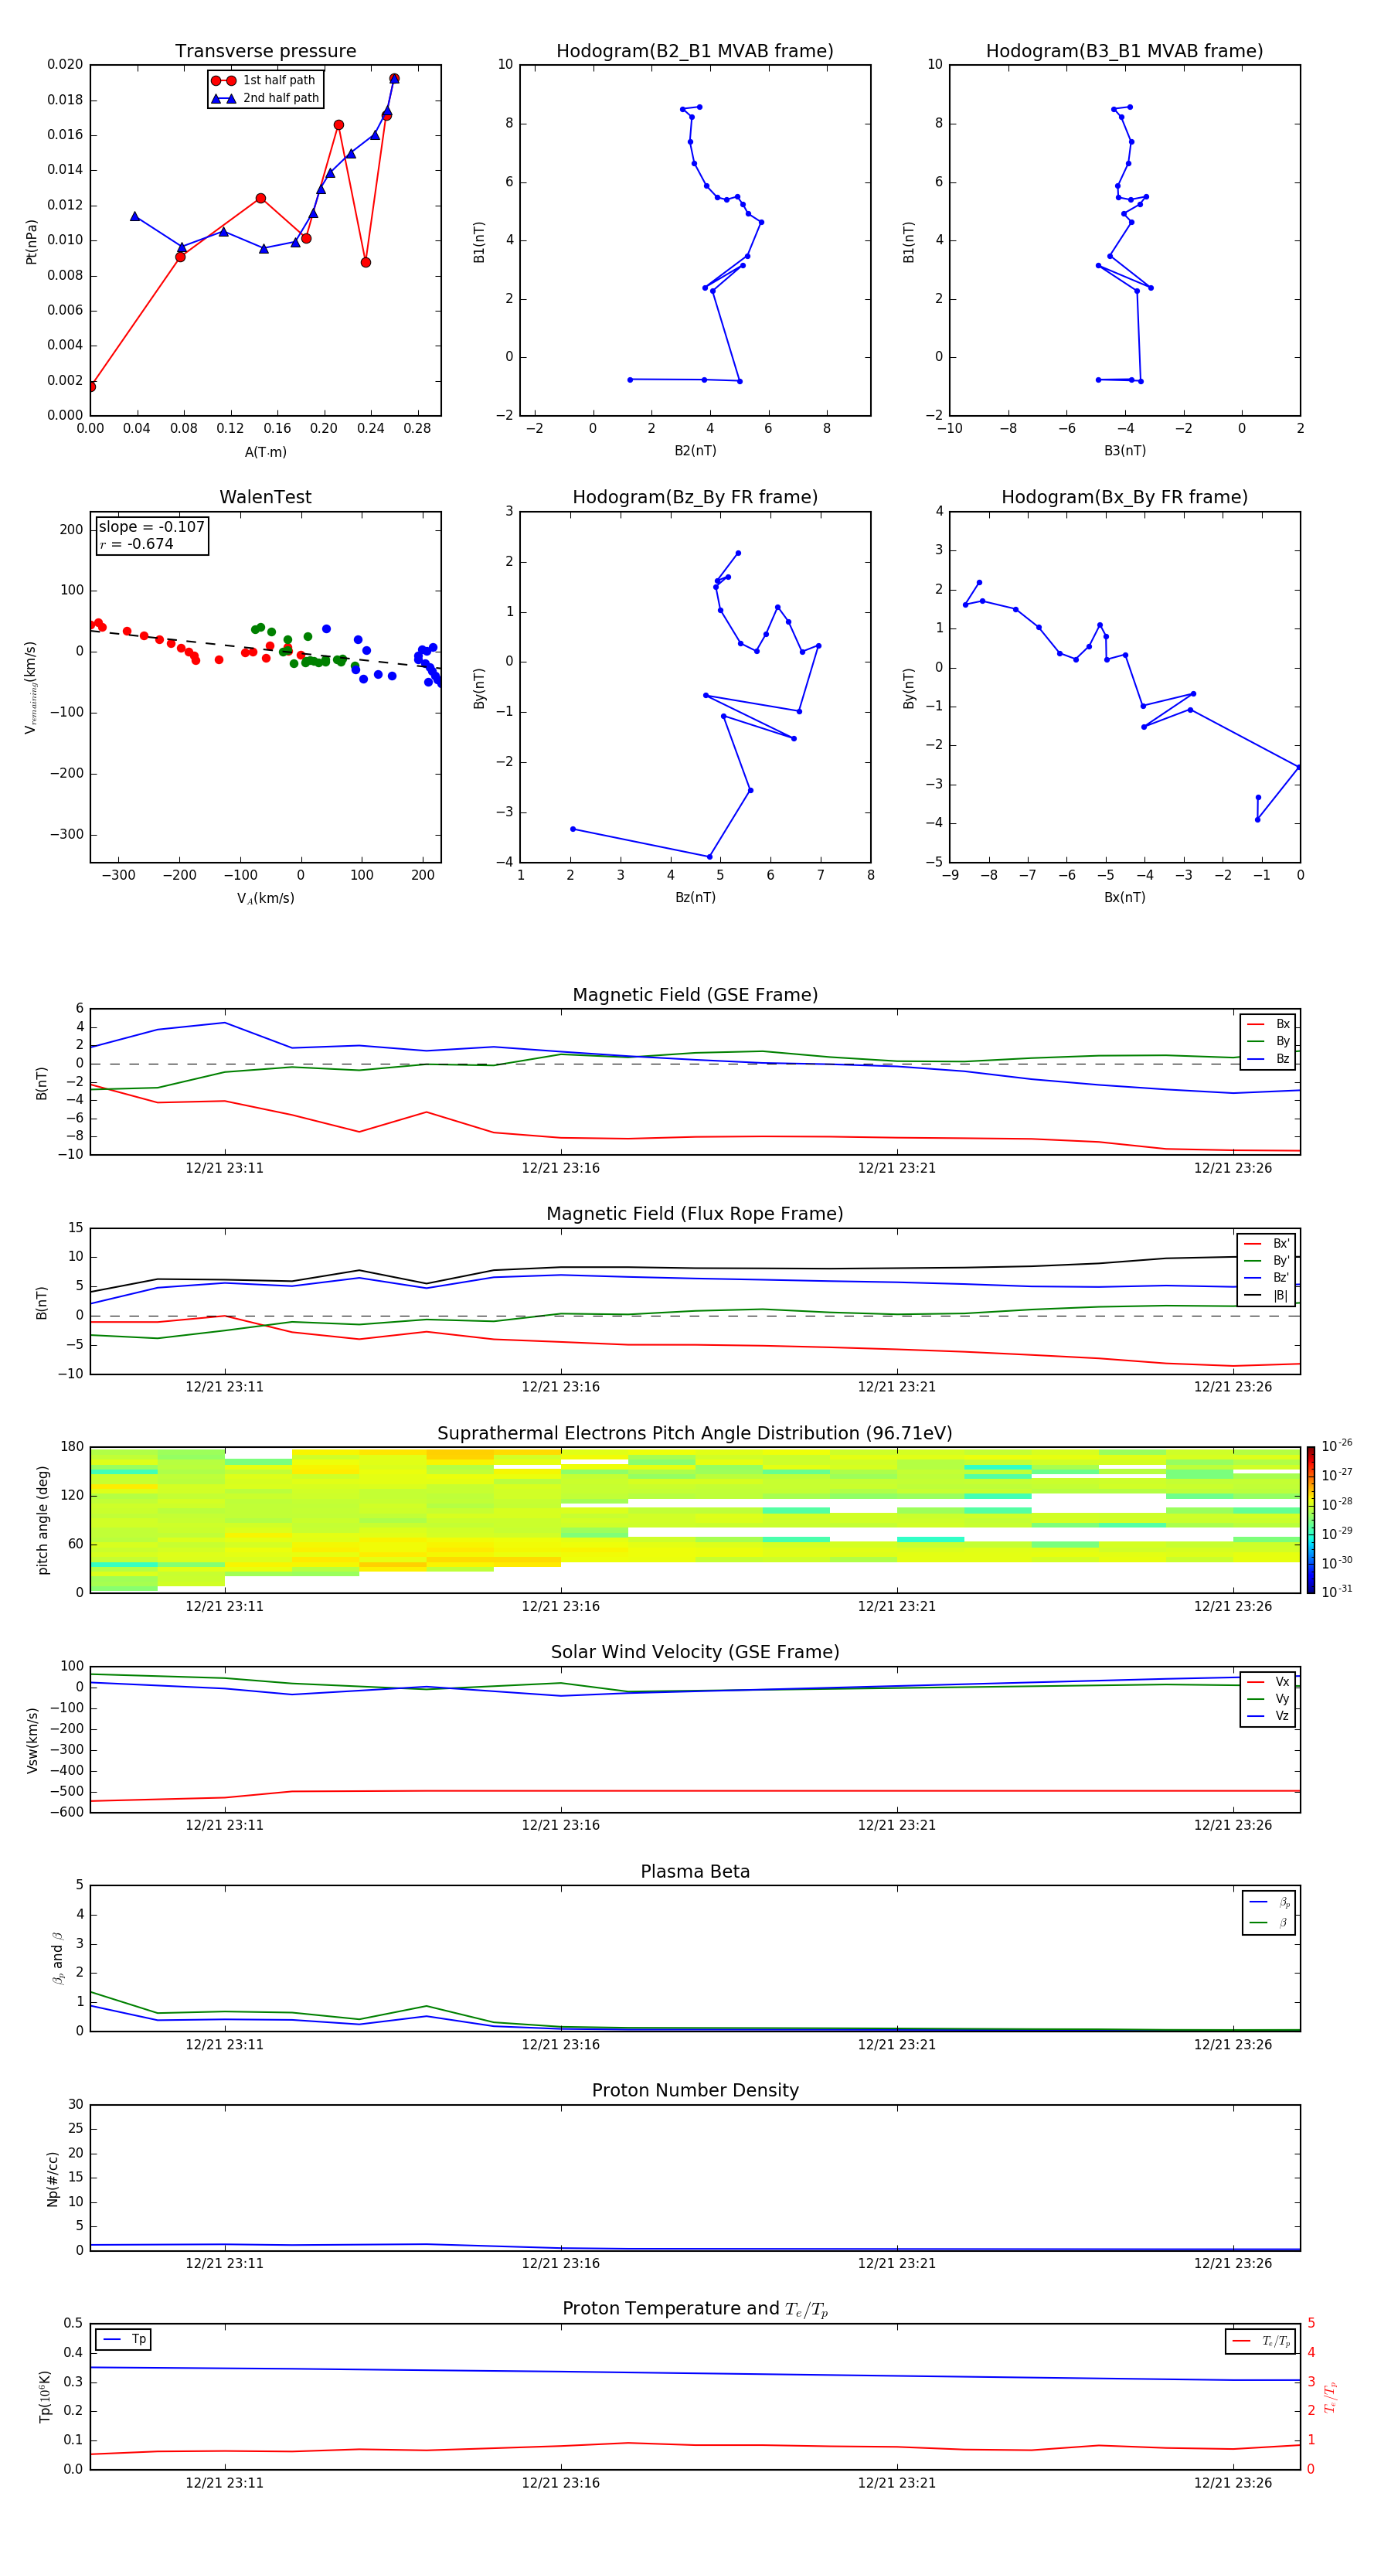1391x2551 pixels.
Task: Click the Proton Temperature and Te/Tp title
Action: click(x=695, y=2309)
